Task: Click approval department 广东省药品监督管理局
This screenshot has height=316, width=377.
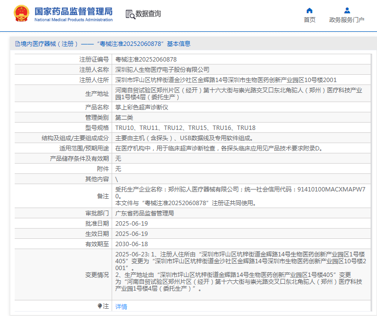Action: (144, 213)
